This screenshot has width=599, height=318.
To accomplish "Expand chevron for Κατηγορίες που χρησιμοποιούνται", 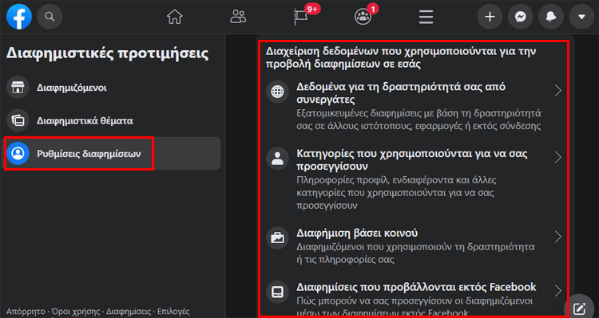I will point(557,157).
